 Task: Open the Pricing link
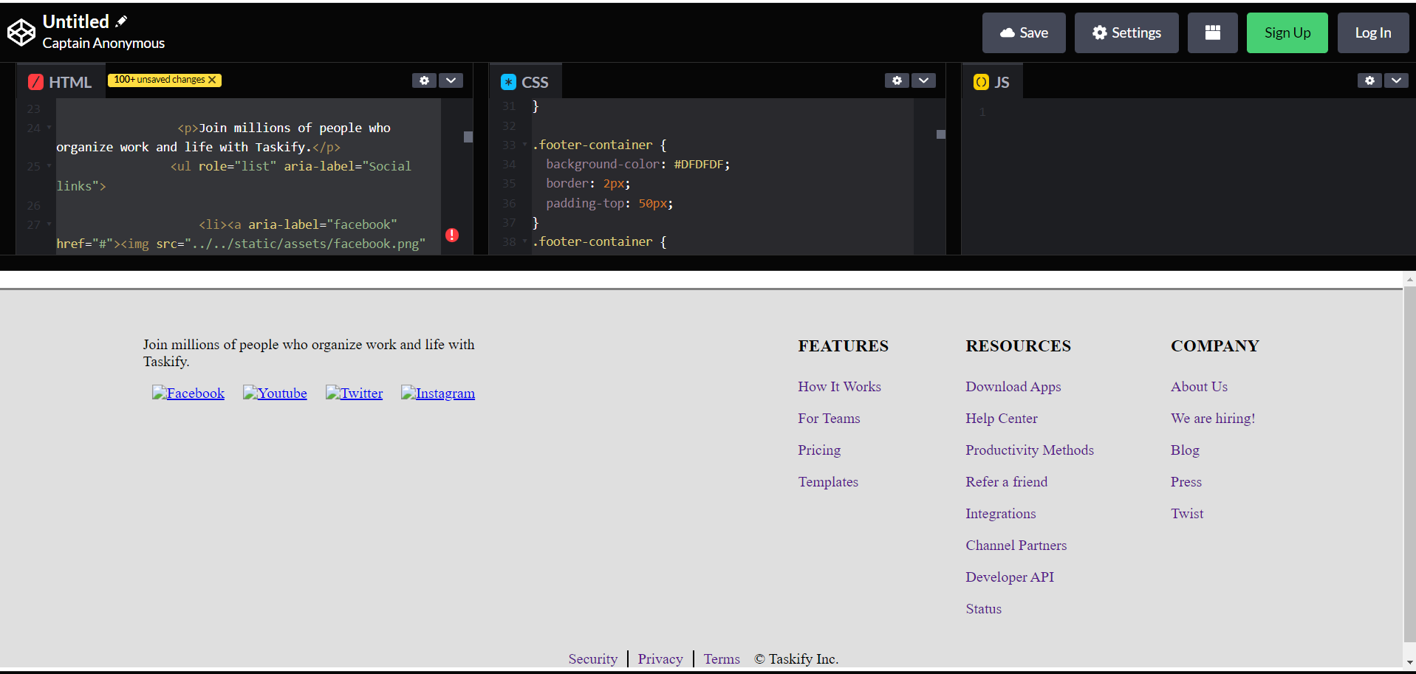click(x=819, y=450)
